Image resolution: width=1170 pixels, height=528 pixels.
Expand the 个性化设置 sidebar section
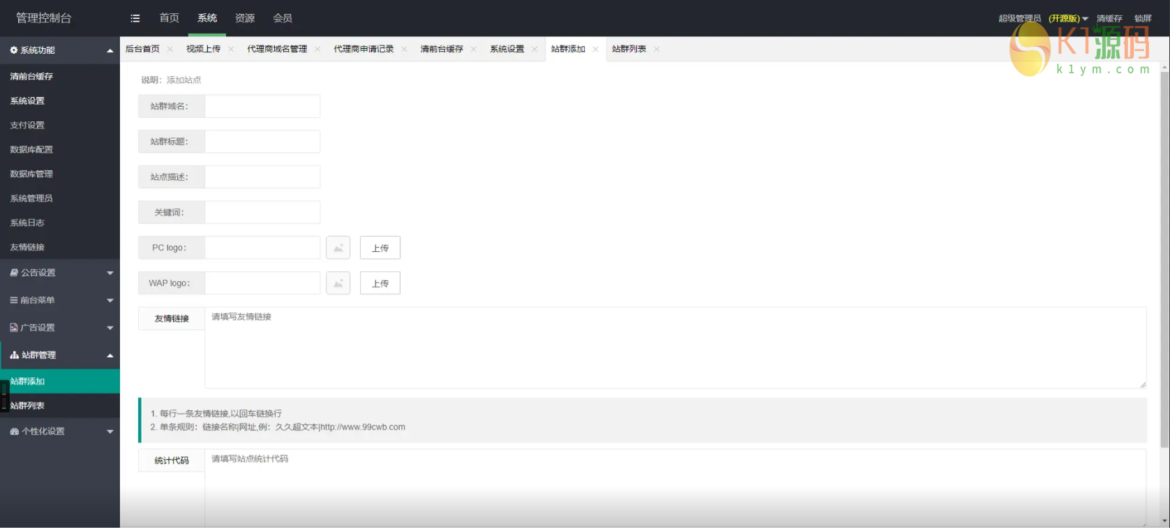(60, 431)
